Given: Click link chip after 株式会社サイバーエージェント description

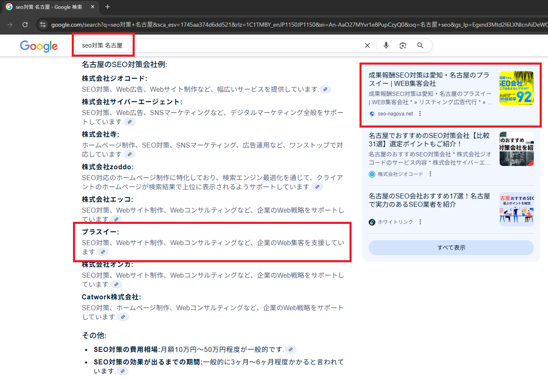Looking at the screenshot, I should click(x=130, y=122).
